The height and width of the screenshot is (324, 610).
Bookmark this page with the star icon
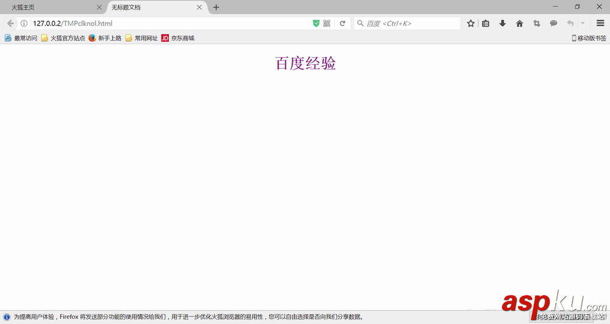coord(471,24)
